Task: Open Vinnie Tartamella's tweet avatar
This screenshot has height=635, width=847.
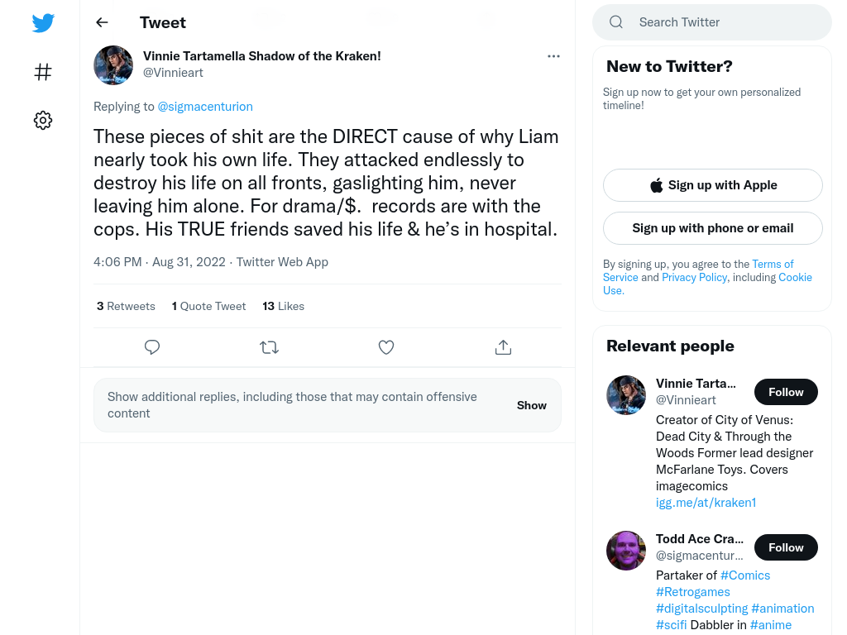Action: (x=113, y=65)
